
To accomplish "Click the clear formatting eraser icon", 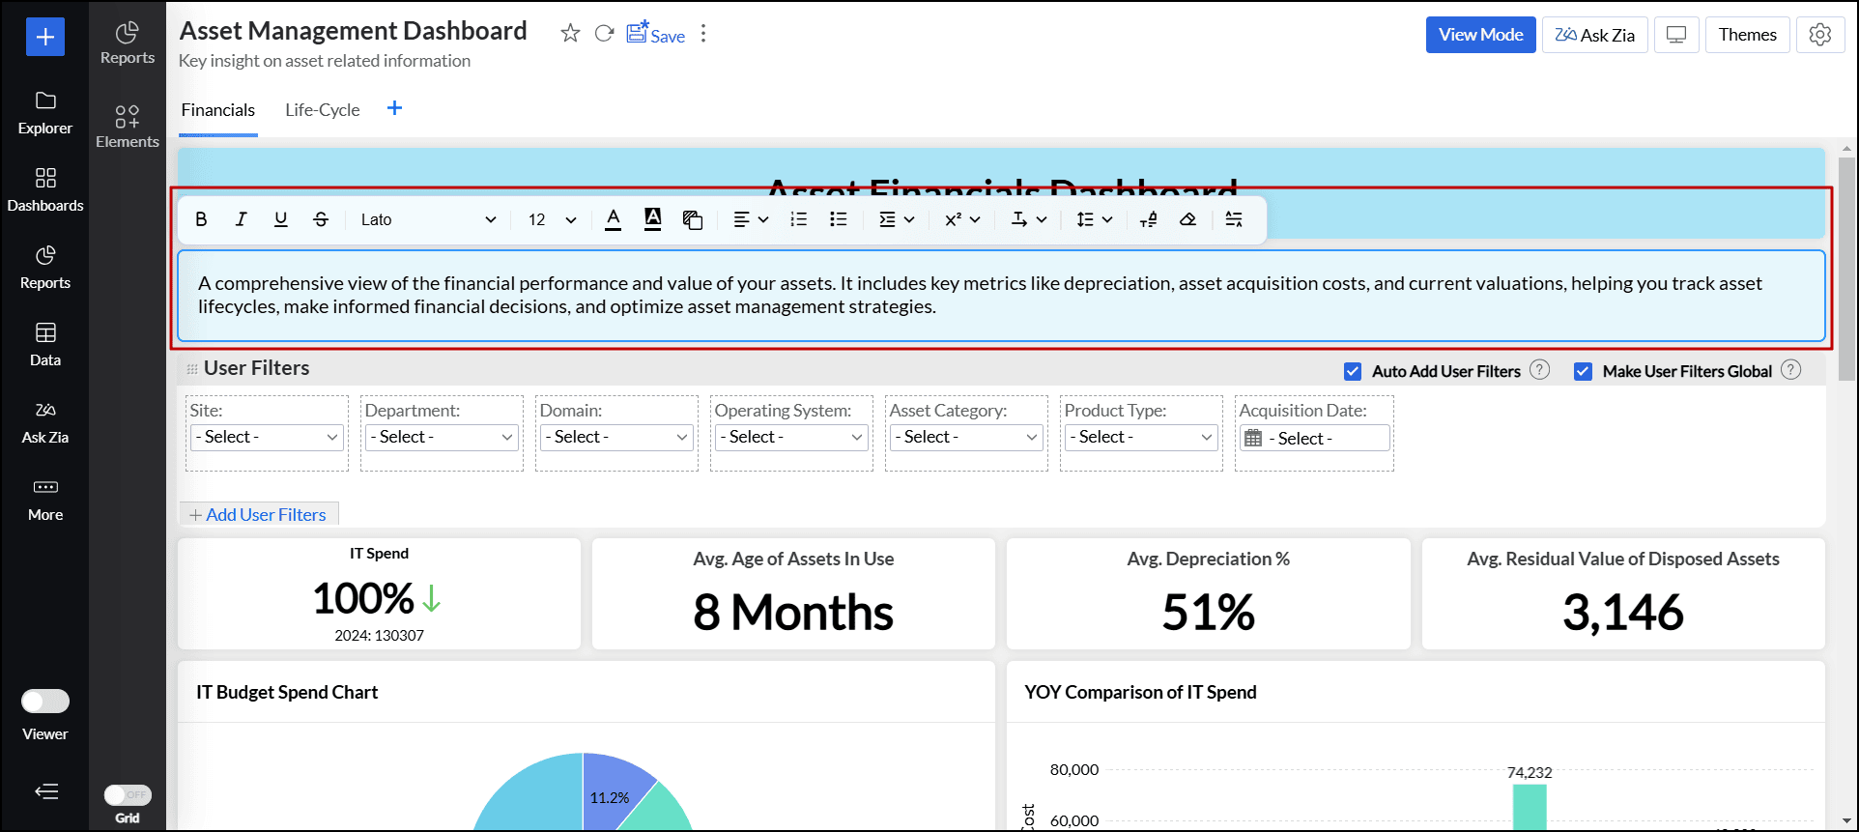I will (1187, 219).
